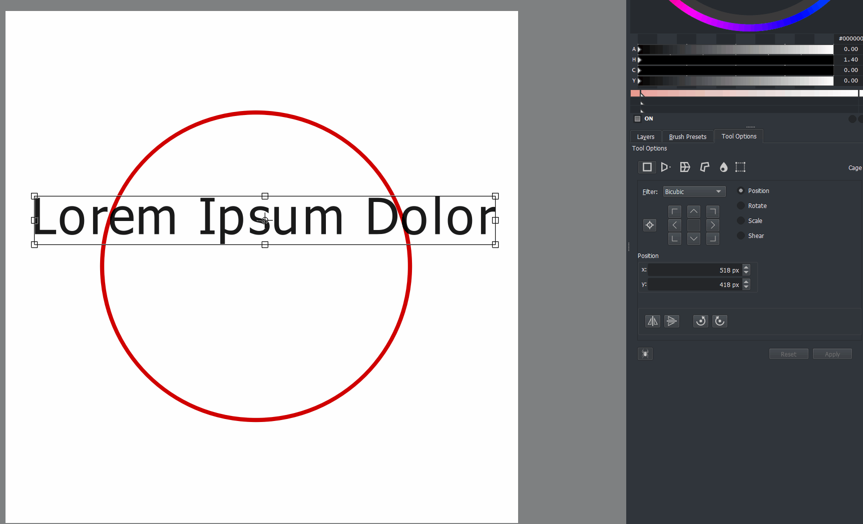Activate the Liquify transform mode
The width and height of the screenshot is (863, 524).
coord(723,167)
